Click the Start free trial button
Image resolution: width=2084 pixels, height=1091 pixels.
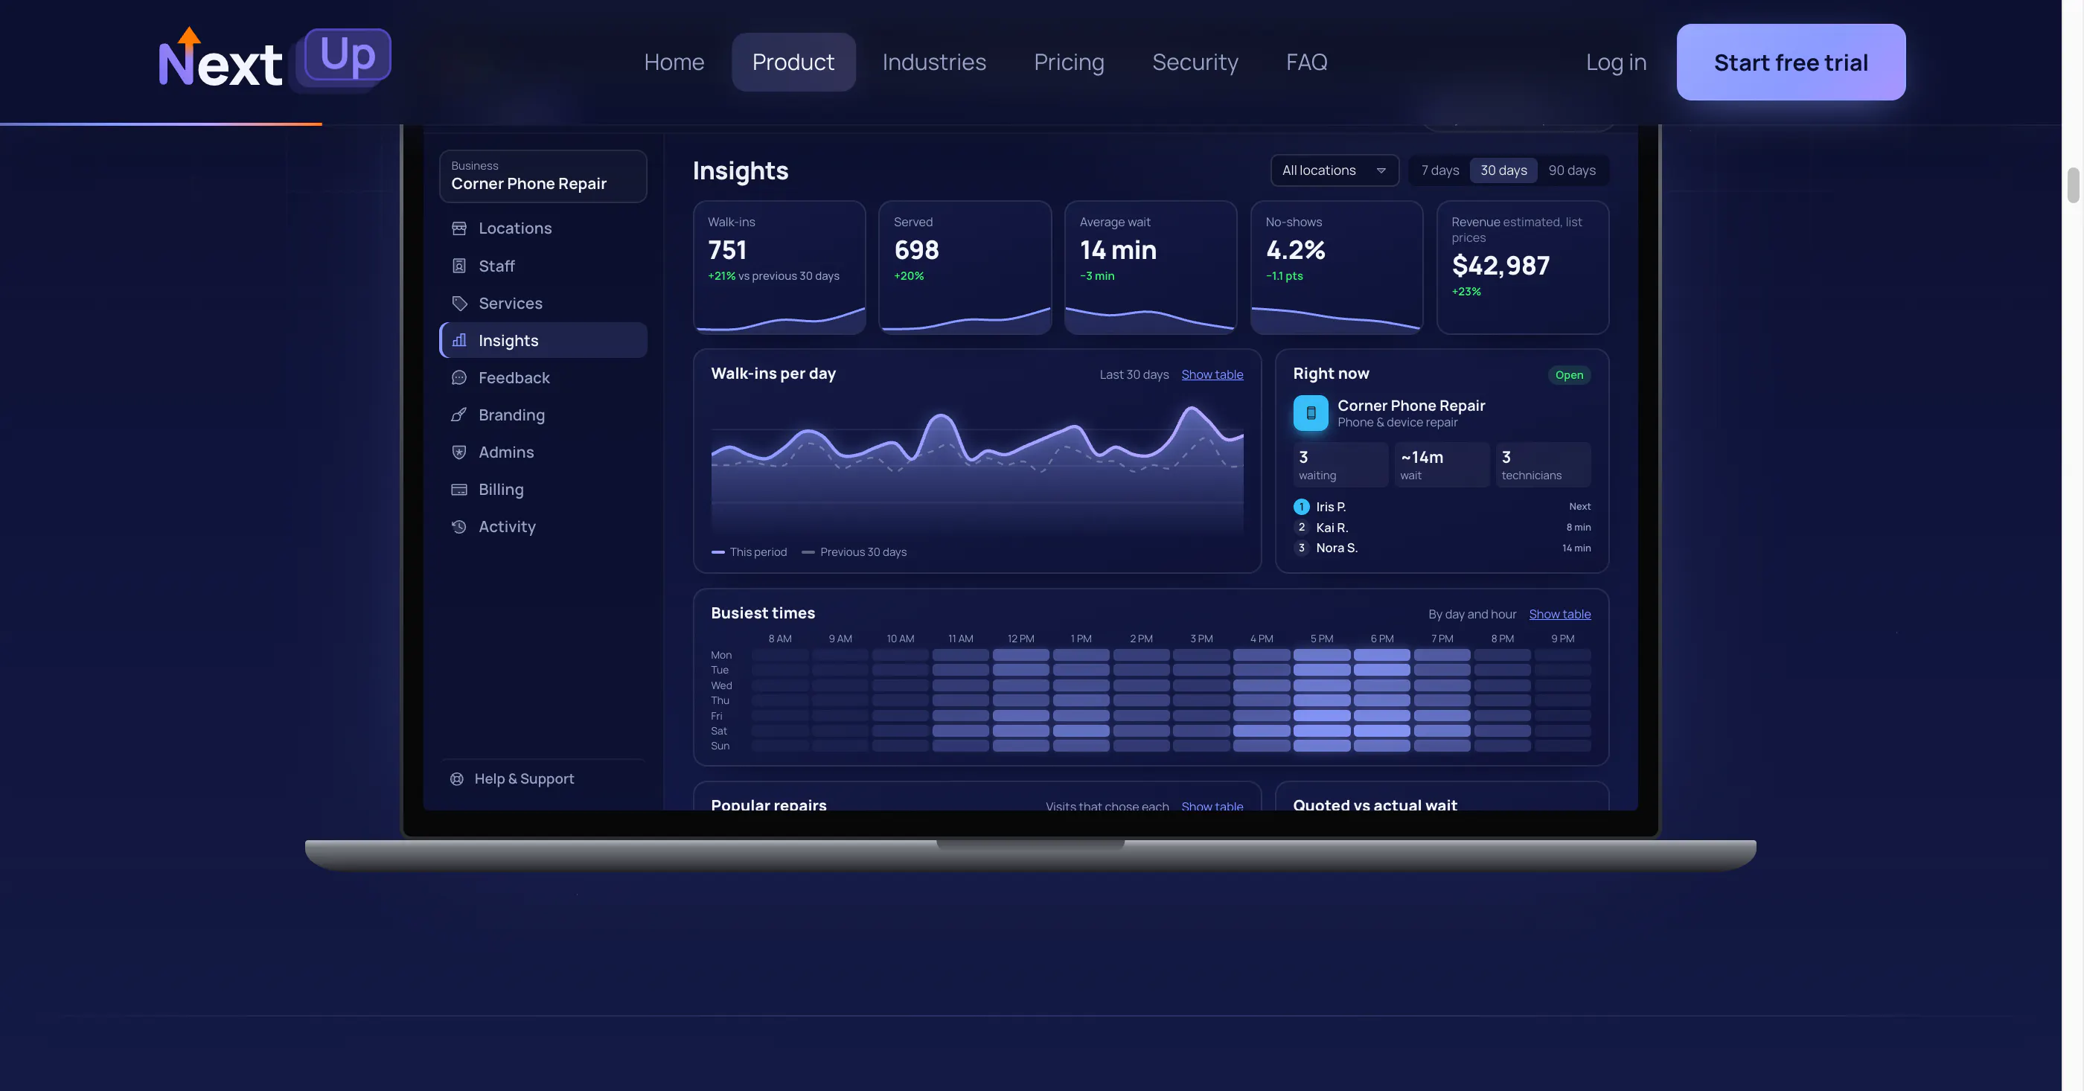[x=1791, y=63]
